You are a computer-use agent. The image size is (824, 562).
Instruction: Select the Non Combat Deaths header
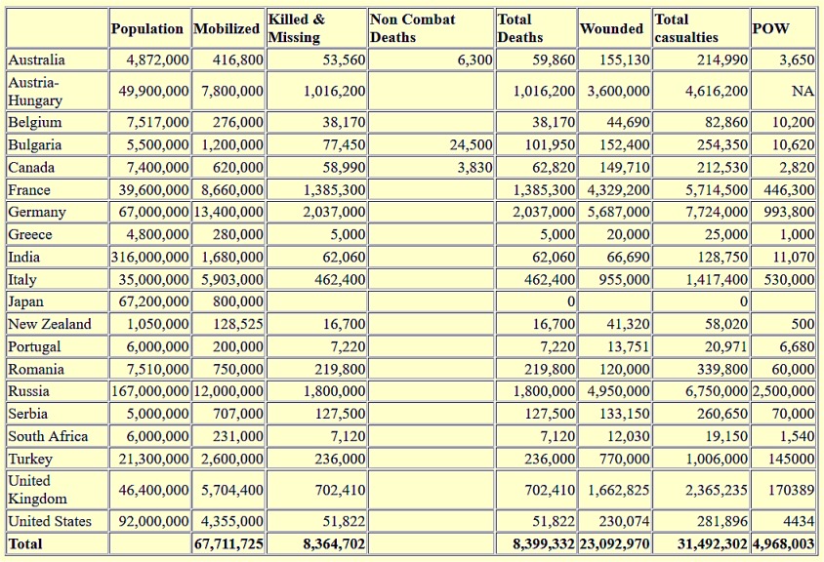(431, 28)
